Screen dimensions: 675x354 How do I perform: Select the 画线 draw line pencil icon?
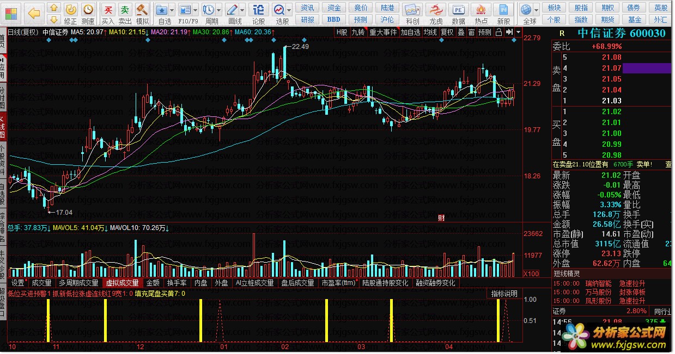click(233, 13)
